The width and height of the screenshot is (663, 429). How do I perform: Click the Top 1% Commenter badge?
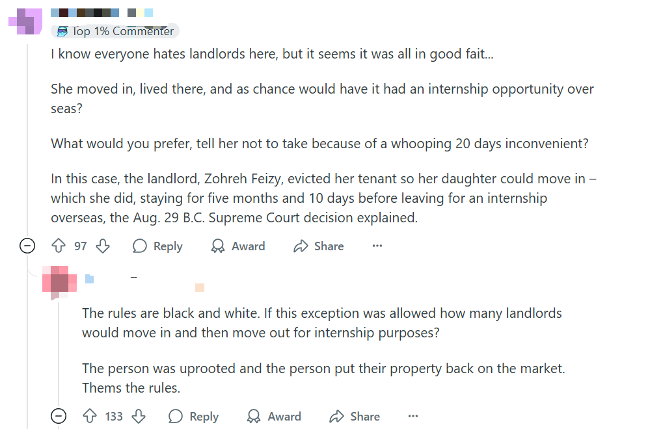click(115, 31)
